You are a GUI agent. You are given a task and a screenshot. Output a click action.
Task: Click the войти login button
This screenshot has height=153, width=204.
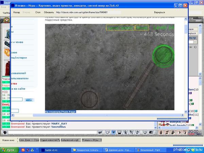(x=29, y=100)
